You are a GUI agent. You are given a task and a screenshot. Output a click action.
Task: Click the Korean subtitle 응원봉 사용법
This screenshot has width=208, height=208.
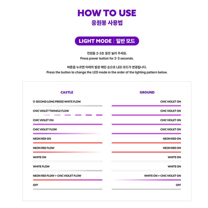tap(107, 23)
